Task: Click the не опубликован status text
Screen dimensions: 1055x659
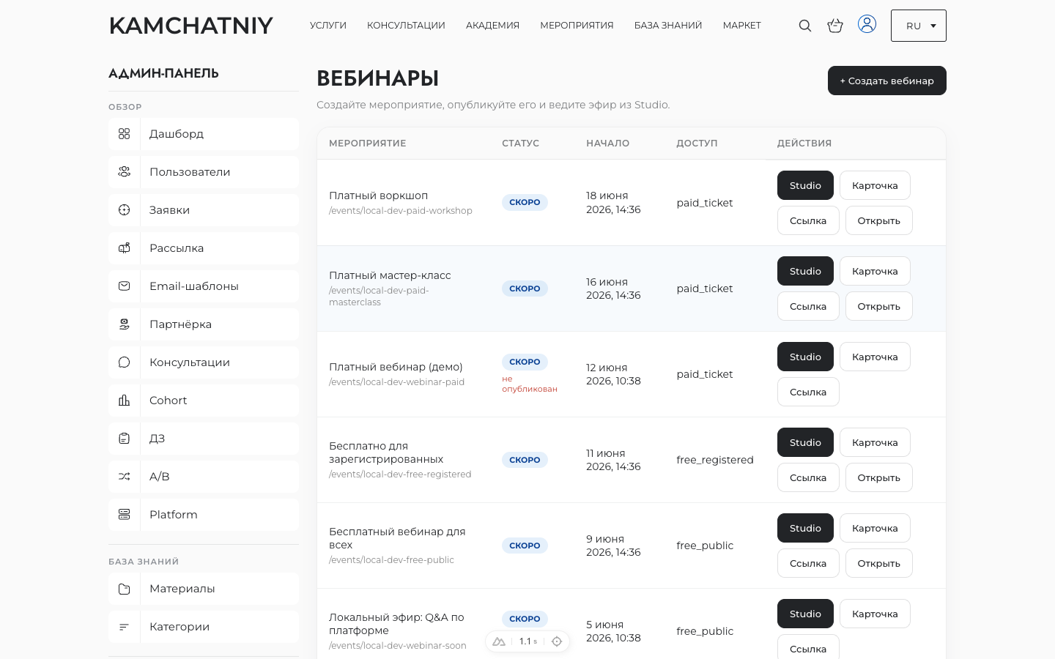Action: (x=529, y=384)
